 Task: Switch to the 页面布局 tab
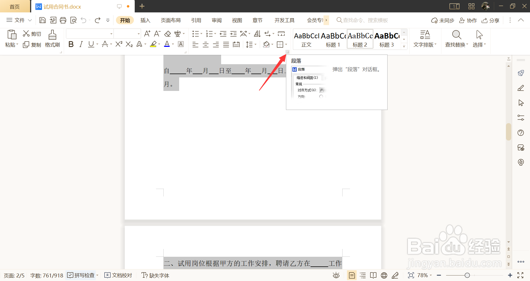(x=171, y=20)
